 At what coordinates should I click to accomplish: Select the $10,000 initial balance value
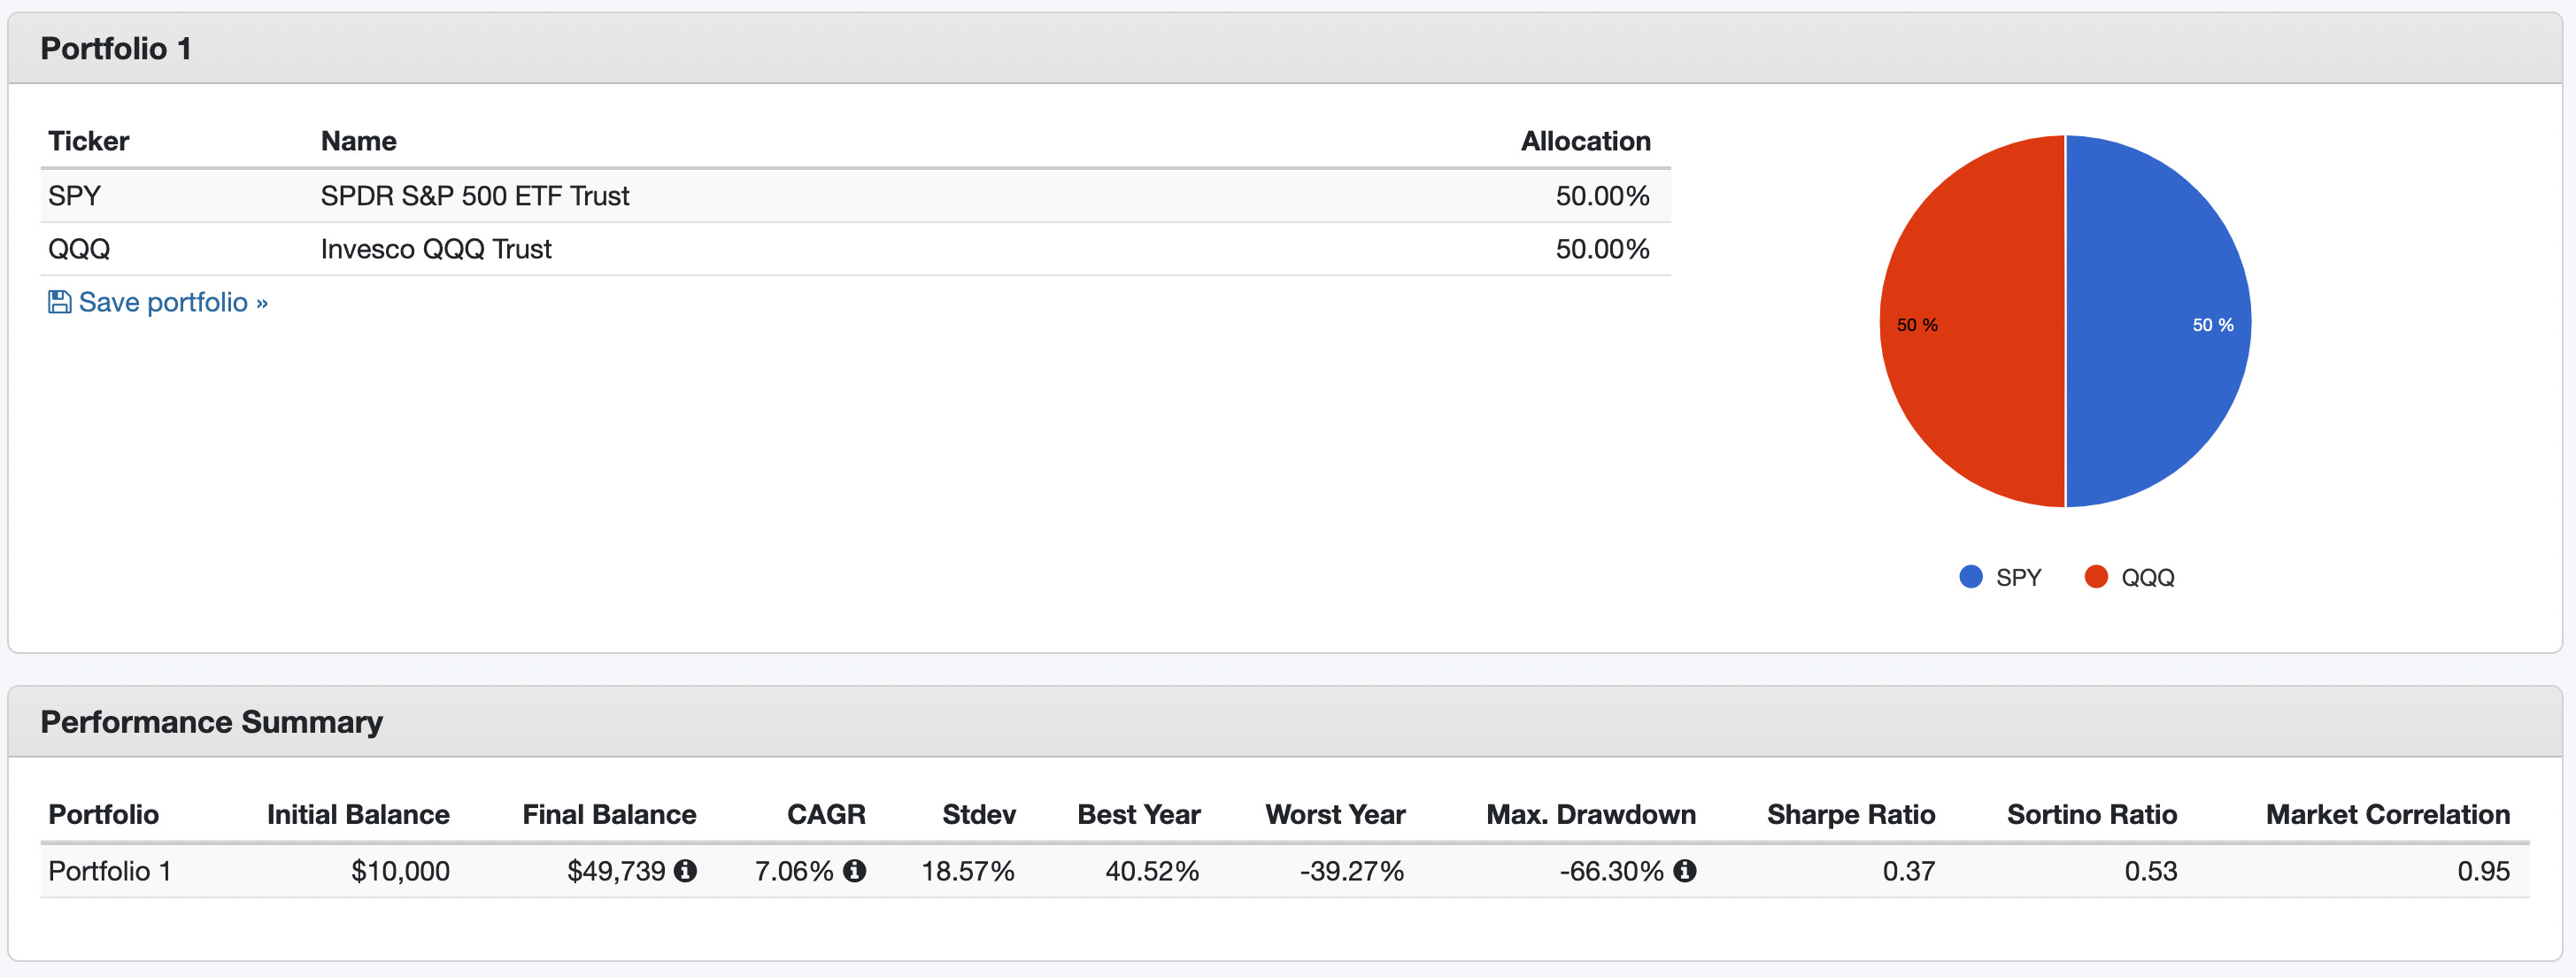pos(400,871)
